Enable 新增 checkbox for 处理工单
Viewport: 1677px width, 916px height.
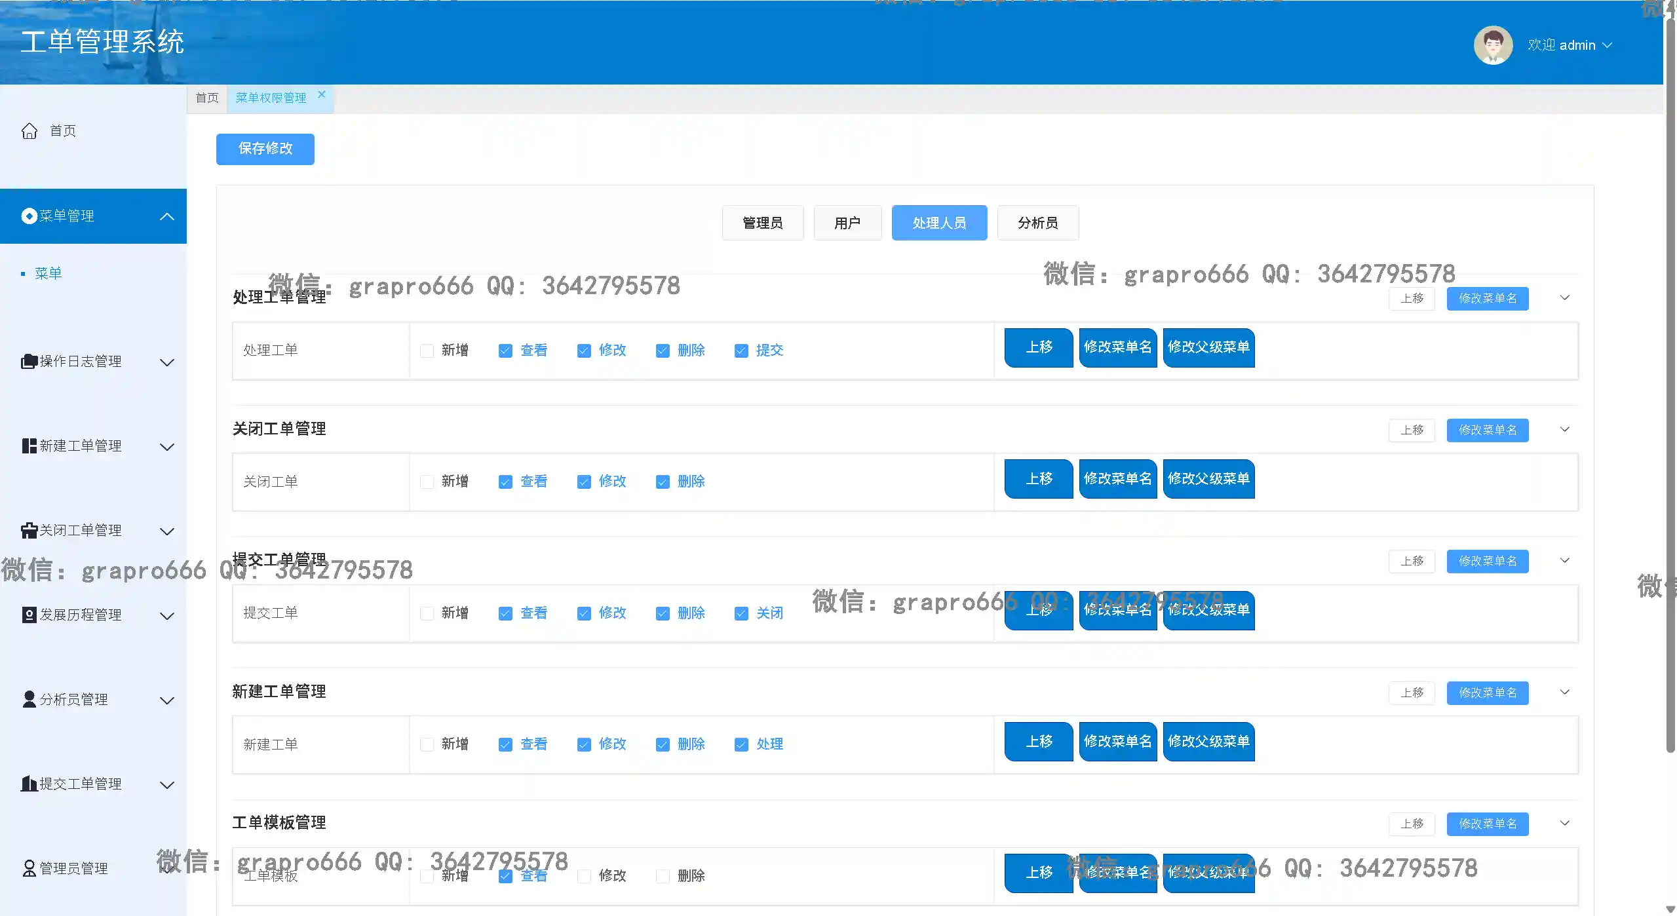[x=427, y=351]
